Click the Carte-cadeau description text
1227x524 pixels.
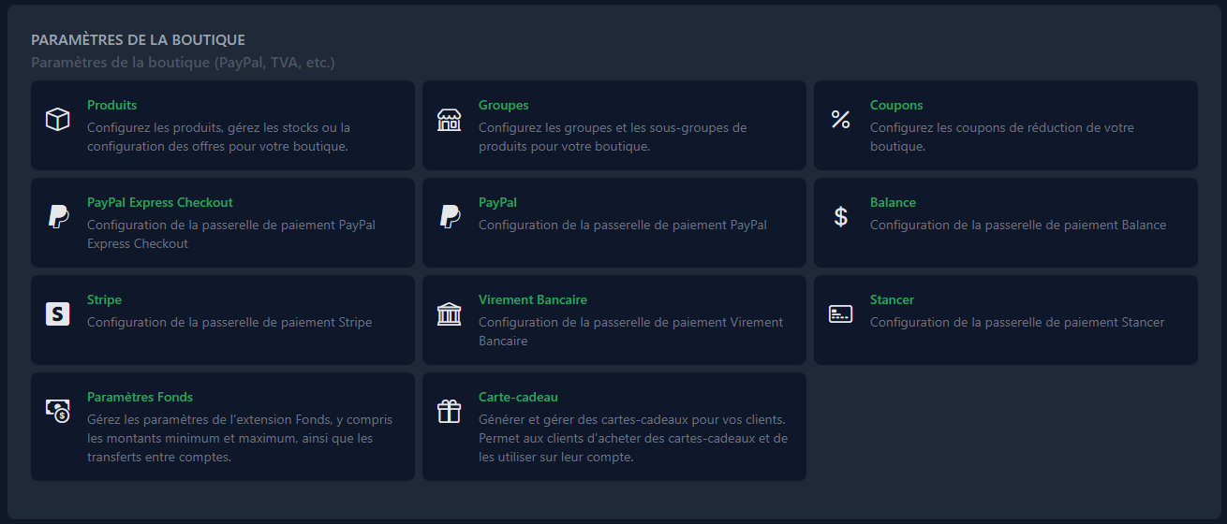pyautogui.click(x=632, y=438)
